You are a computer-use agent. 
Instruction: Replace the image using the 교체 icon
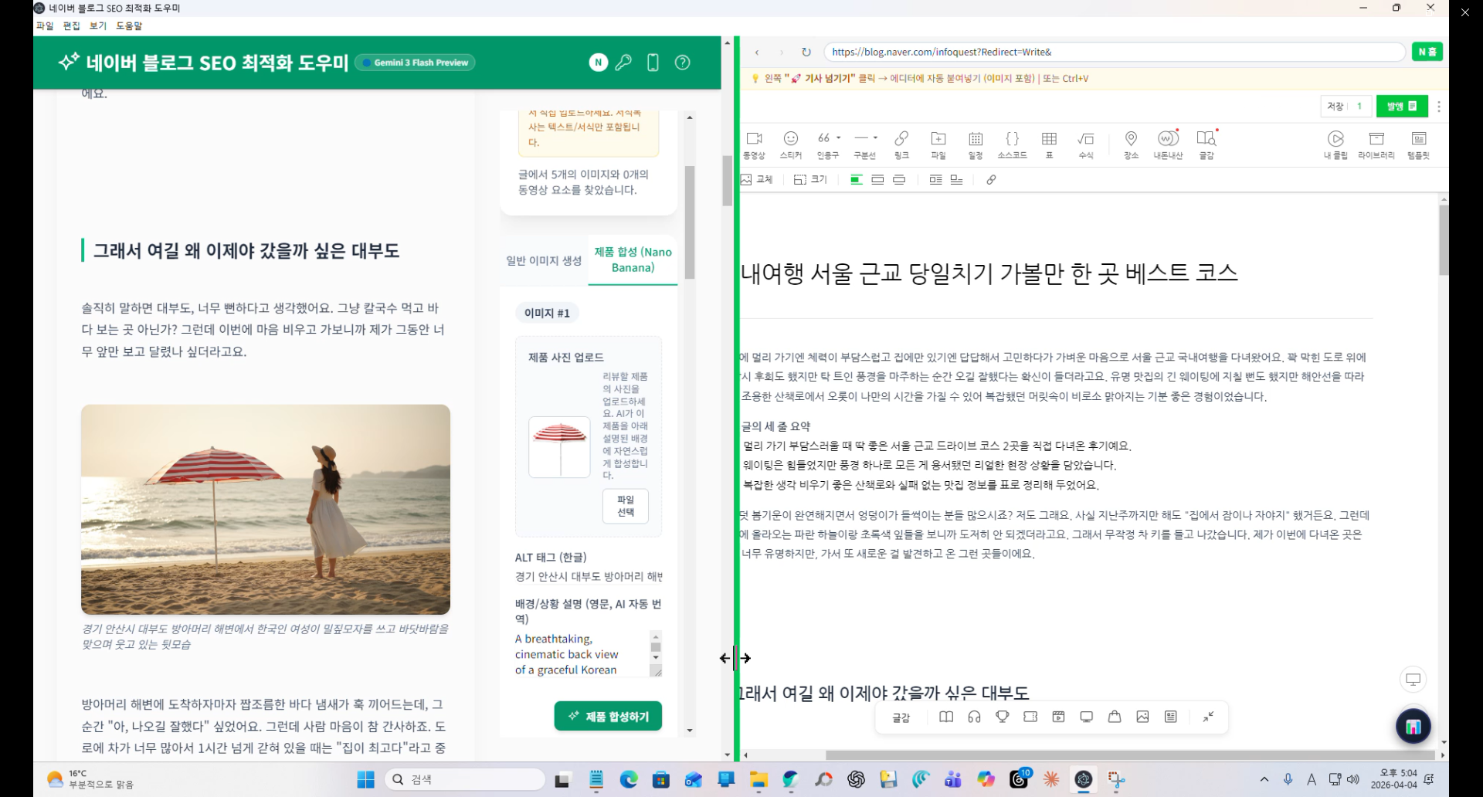tap(753, 179)
